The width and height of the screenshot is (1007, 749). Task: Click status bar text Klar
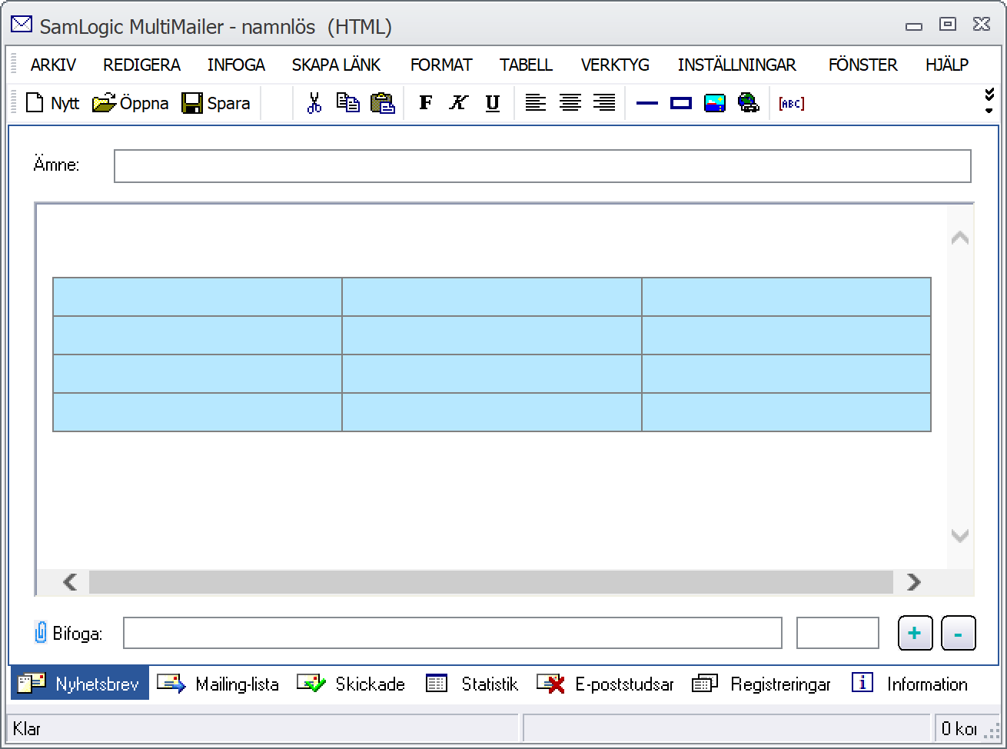click(27, 728)
